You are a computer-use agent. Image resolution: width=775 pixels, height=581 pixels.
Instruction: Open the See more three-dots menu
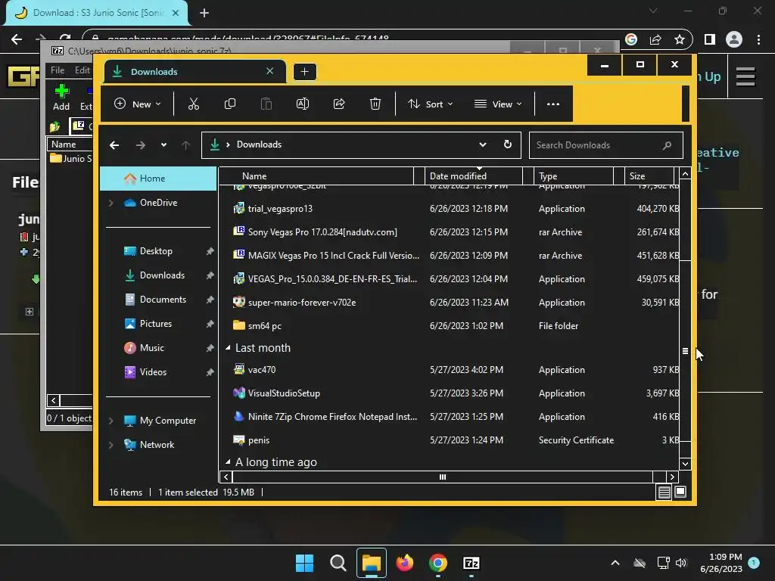click(553, 104)
